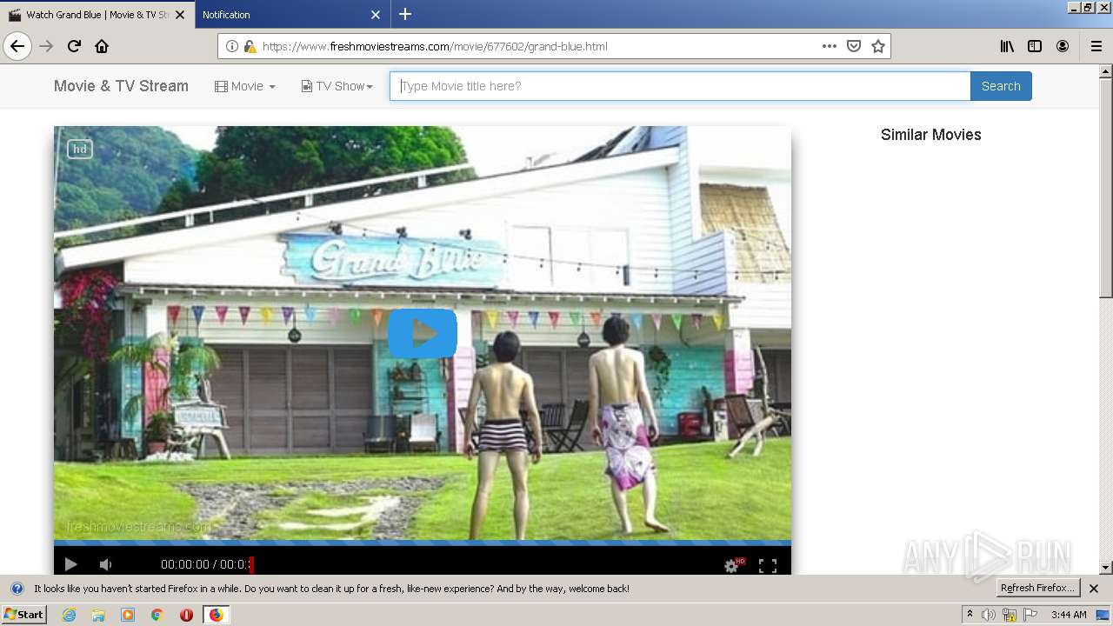1113x626 pixels.
Task: Launch Chrome from taskbar
Action: click(x=157, y=615)
